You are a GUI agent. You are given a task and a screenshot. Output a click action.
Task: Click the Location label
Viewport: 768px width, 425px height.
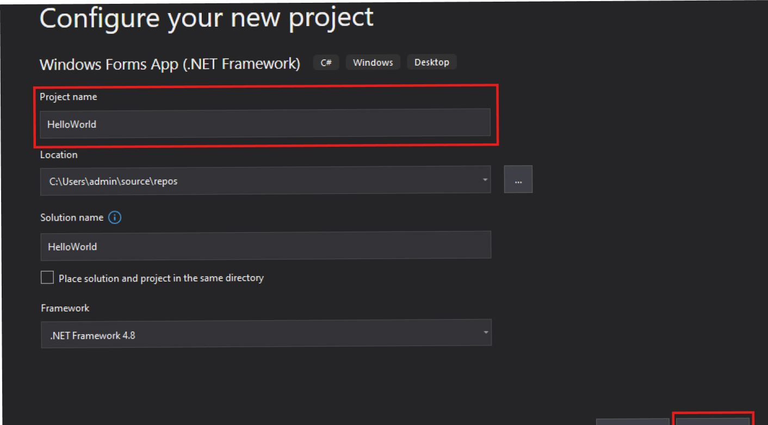point(59,155)
